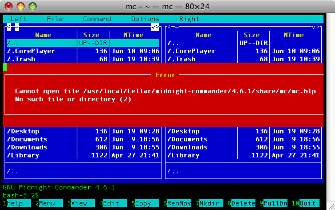Click the 2Menu function key button
Viewport: 335px width, 210px height.
pos(49,203)
